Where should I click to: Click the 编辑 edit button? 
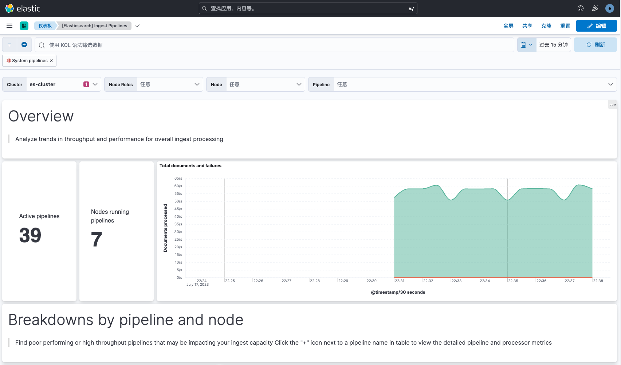pos(597,26)
